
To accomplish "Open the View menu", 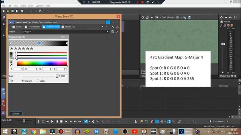I will point(16,6).
